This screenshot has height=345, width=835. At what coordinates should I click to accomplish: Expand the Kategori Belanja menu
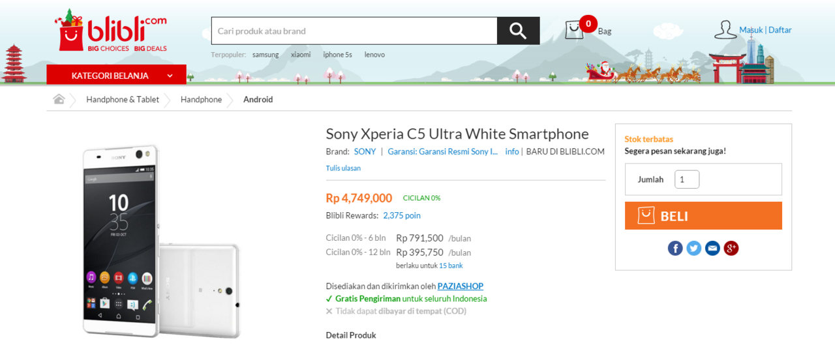(x=116, y=76)
